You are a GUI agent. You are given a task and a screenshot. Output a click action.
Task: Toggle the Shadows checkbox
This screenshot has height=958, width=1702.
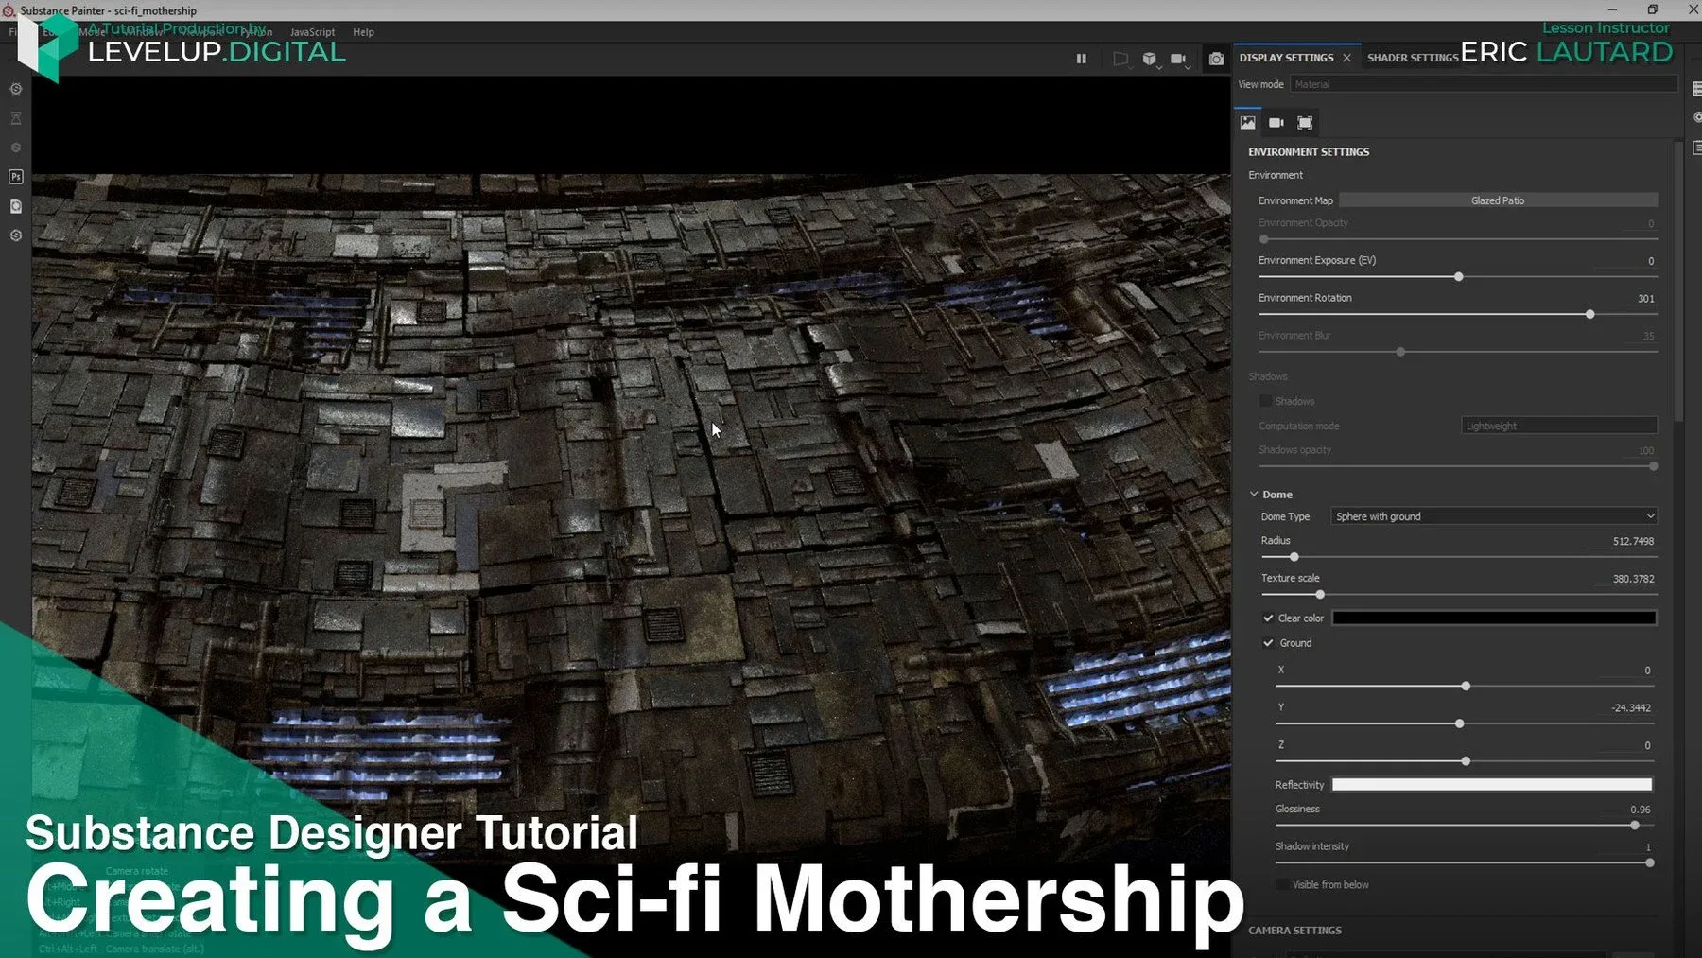point(1265,402)
